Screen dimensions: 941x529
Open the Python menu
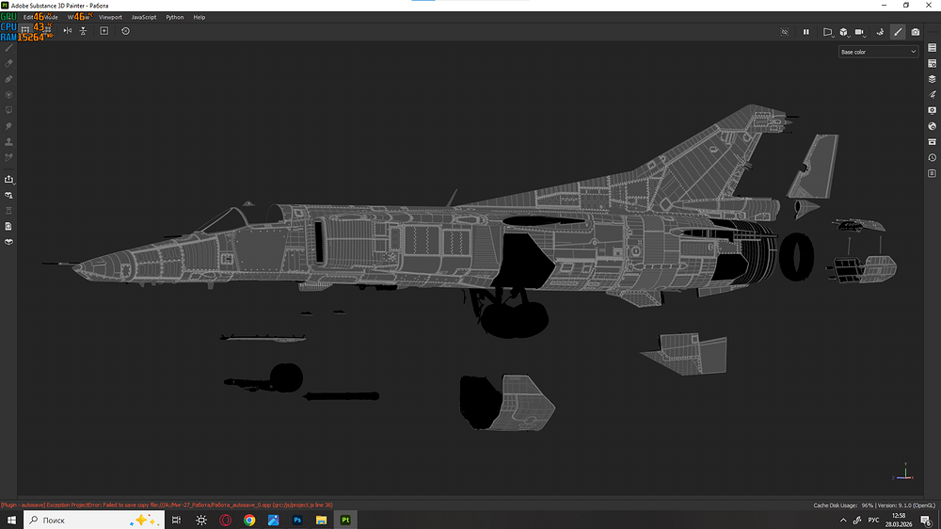coord(175,17)
